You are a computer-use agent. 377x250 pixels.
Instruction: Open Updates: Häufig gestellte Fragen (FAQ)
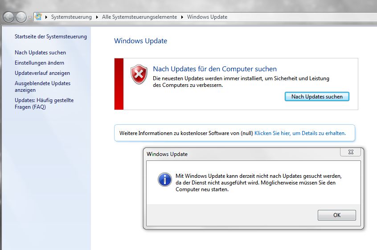coord(44,103)
